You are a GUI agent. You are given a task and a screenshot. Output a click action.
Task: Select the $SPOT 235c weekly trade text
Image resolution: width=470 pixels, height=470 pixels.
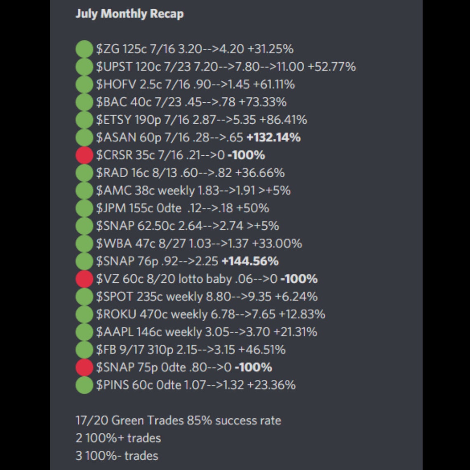(x=207, y=297)
